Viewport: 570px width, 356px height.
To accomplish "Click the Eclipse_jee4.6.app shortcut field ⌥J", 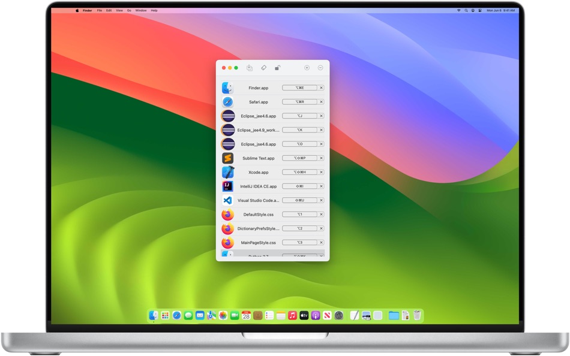I will coord(299,116).
